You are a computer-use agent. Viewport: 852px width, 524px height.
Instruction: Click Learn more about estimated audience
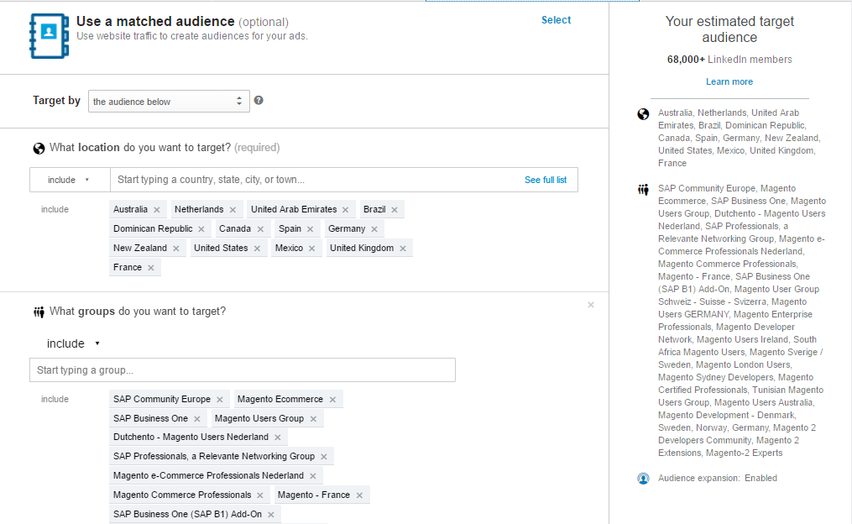(x=729, y=81)
